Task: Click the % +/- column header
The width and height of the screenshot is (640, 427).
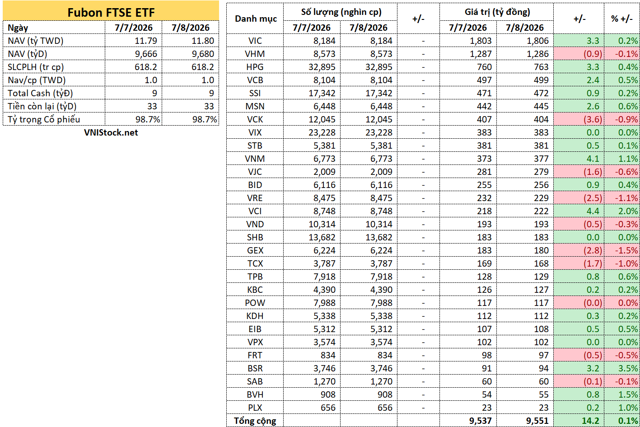Action: 622,19
